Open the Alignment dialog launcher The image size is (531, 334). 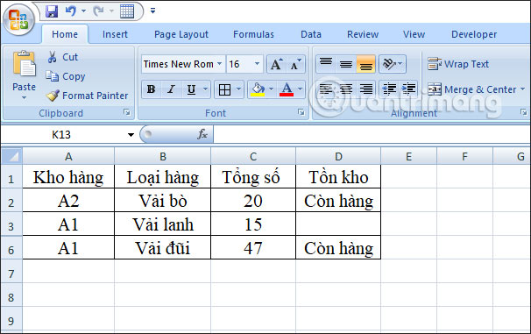(523, 112)
